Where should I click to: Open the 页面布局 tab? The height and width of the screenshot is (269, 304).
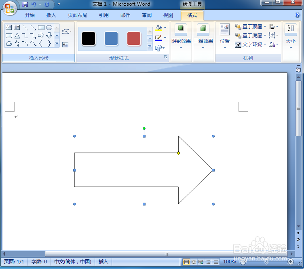(78, 15)
